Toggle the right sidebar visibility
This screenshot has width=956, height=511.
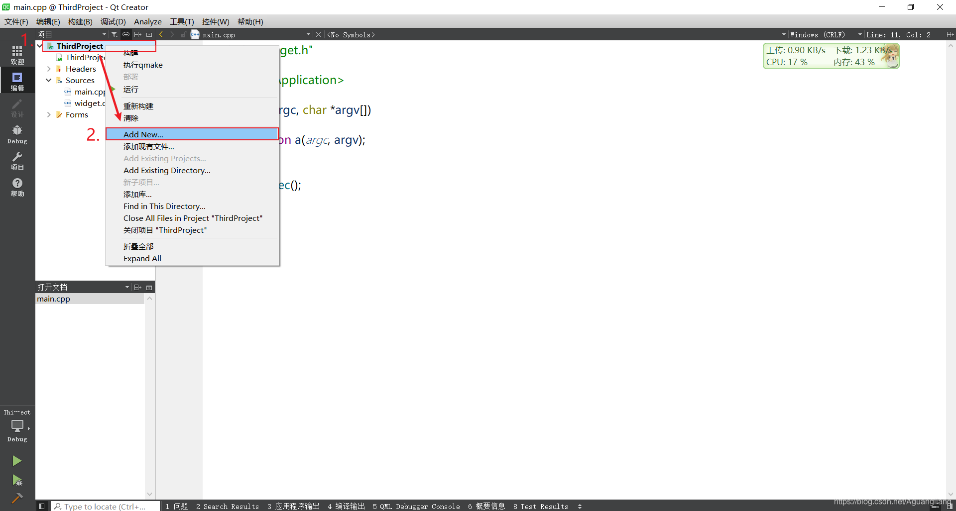pyautogui.click(x=950, y=506)
